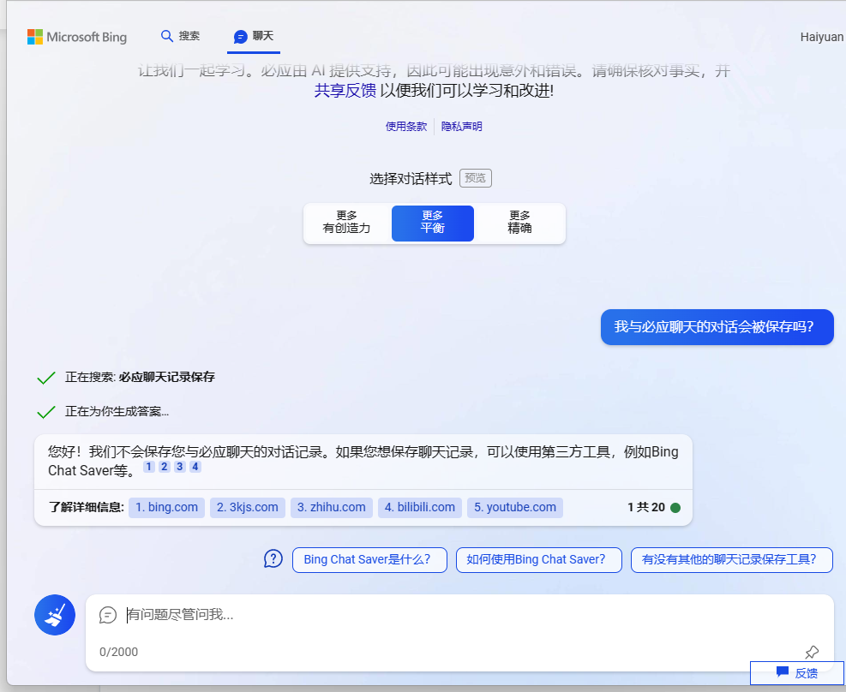Click the Microsoft Bing logo
Viewport: 846px width, 692px height.
point(77,37)
